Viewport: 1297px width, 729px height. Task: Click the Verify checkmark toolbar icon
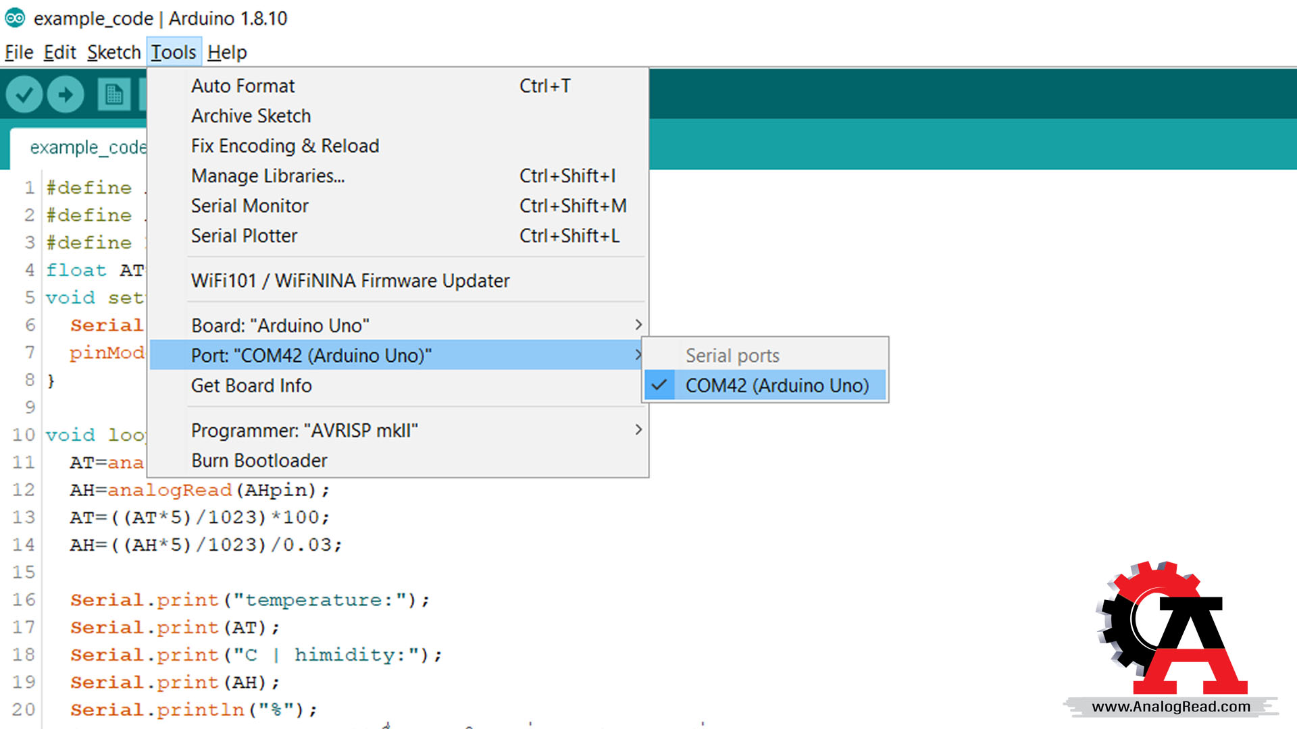24,94
